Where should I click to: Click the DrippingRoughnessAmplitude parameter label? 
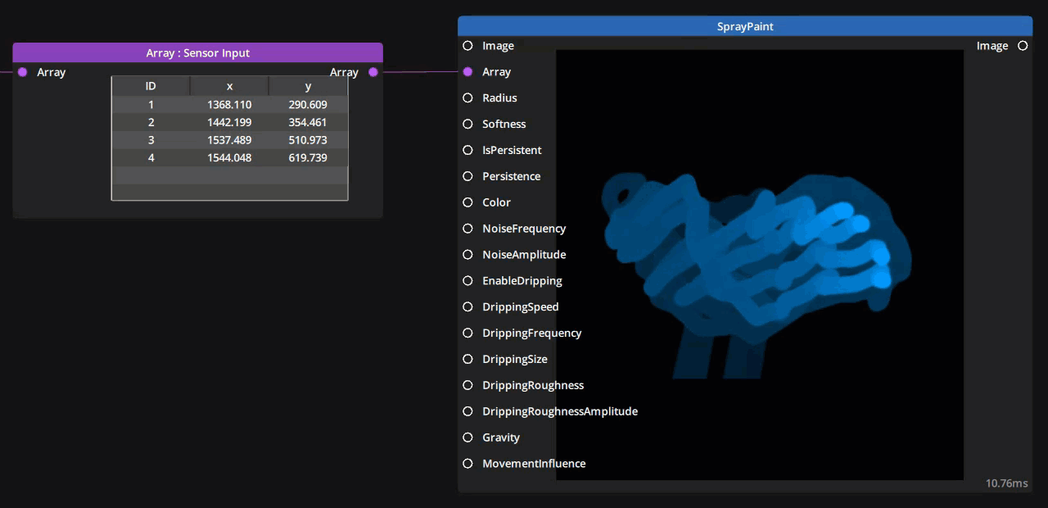(x=560, y=411)
